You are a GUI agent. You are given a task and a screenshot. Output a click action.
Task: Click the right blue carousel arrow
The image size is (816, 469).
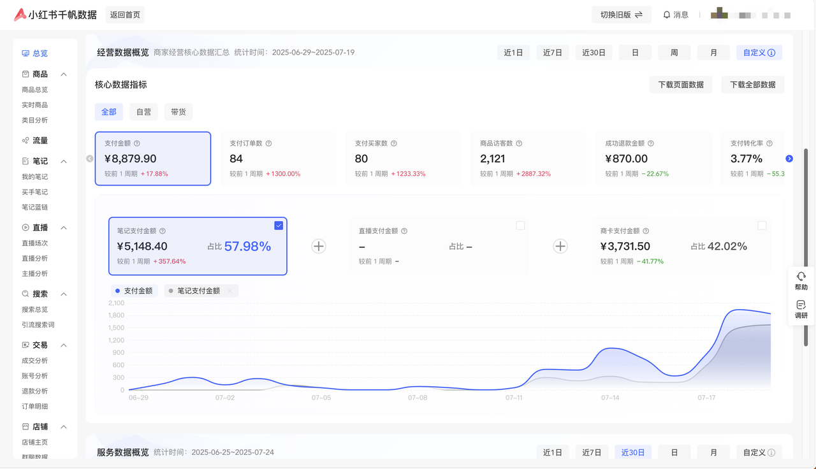coord(789,159)
